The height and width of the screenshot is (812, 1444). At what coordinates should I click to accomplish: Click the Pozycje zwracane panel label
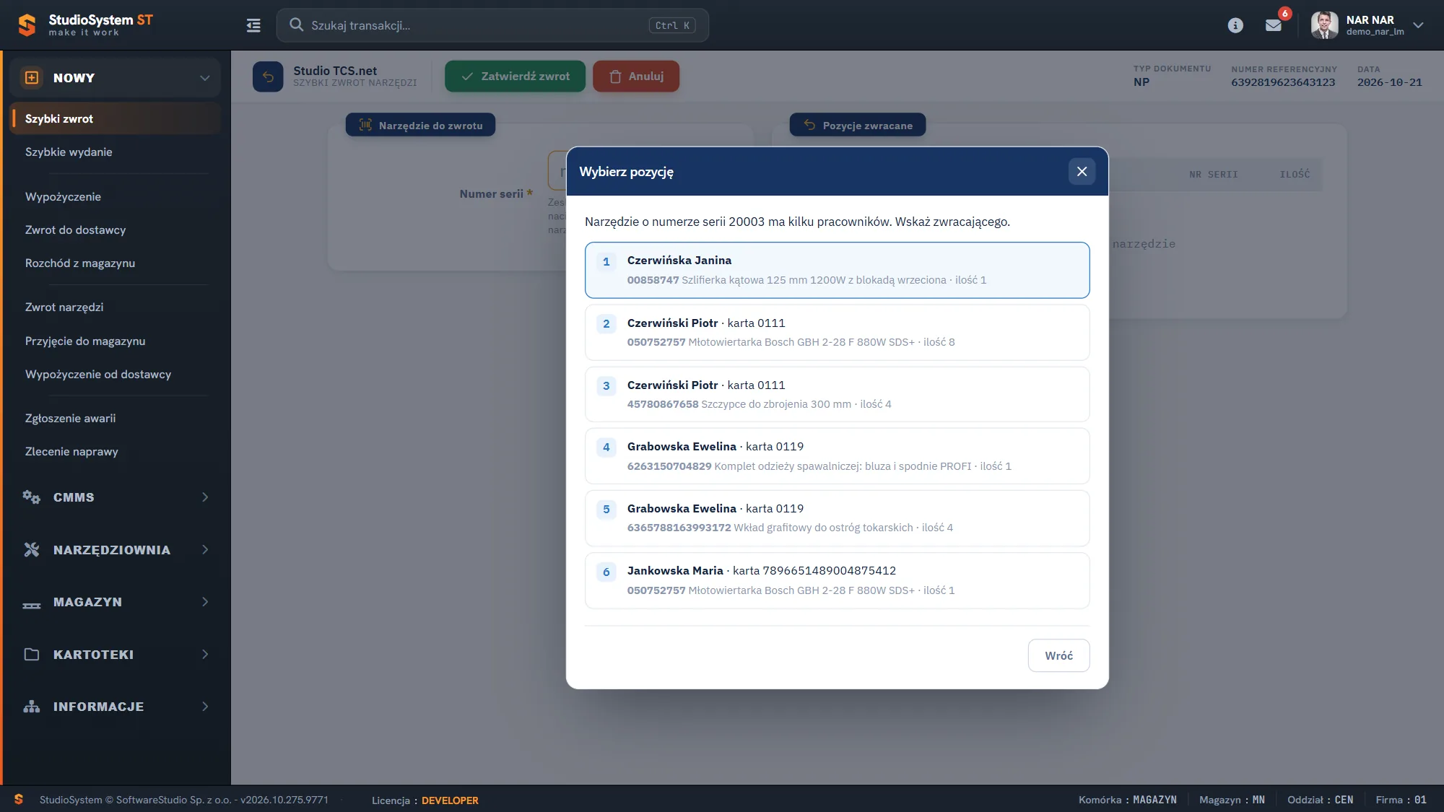point(858,125)
